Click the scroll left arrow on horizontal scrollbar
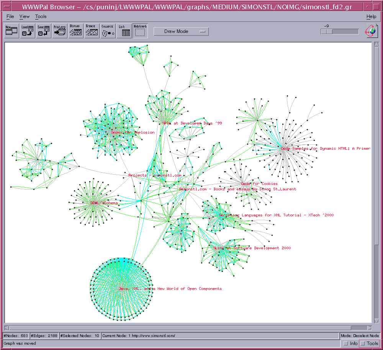 point(7,328)
